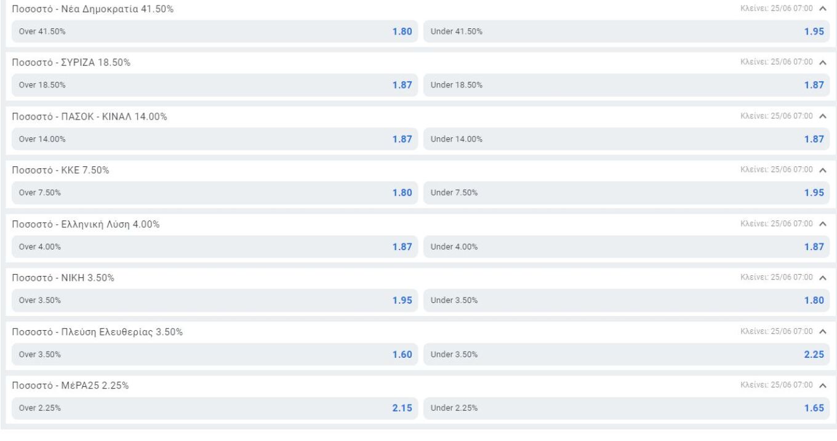Collapse the ΜέΡΑ25 2.25% market chevron

coord(823,386)
